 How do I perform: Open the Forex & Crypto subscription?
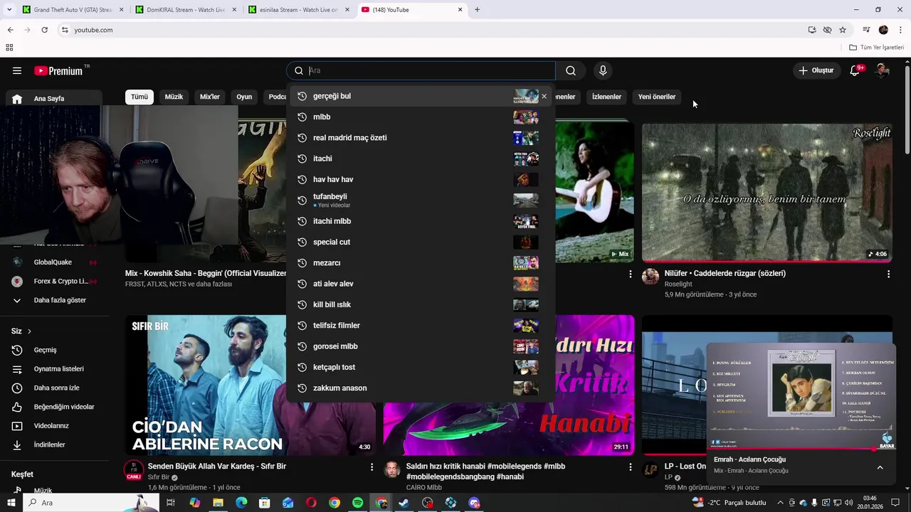coord(54,282)
